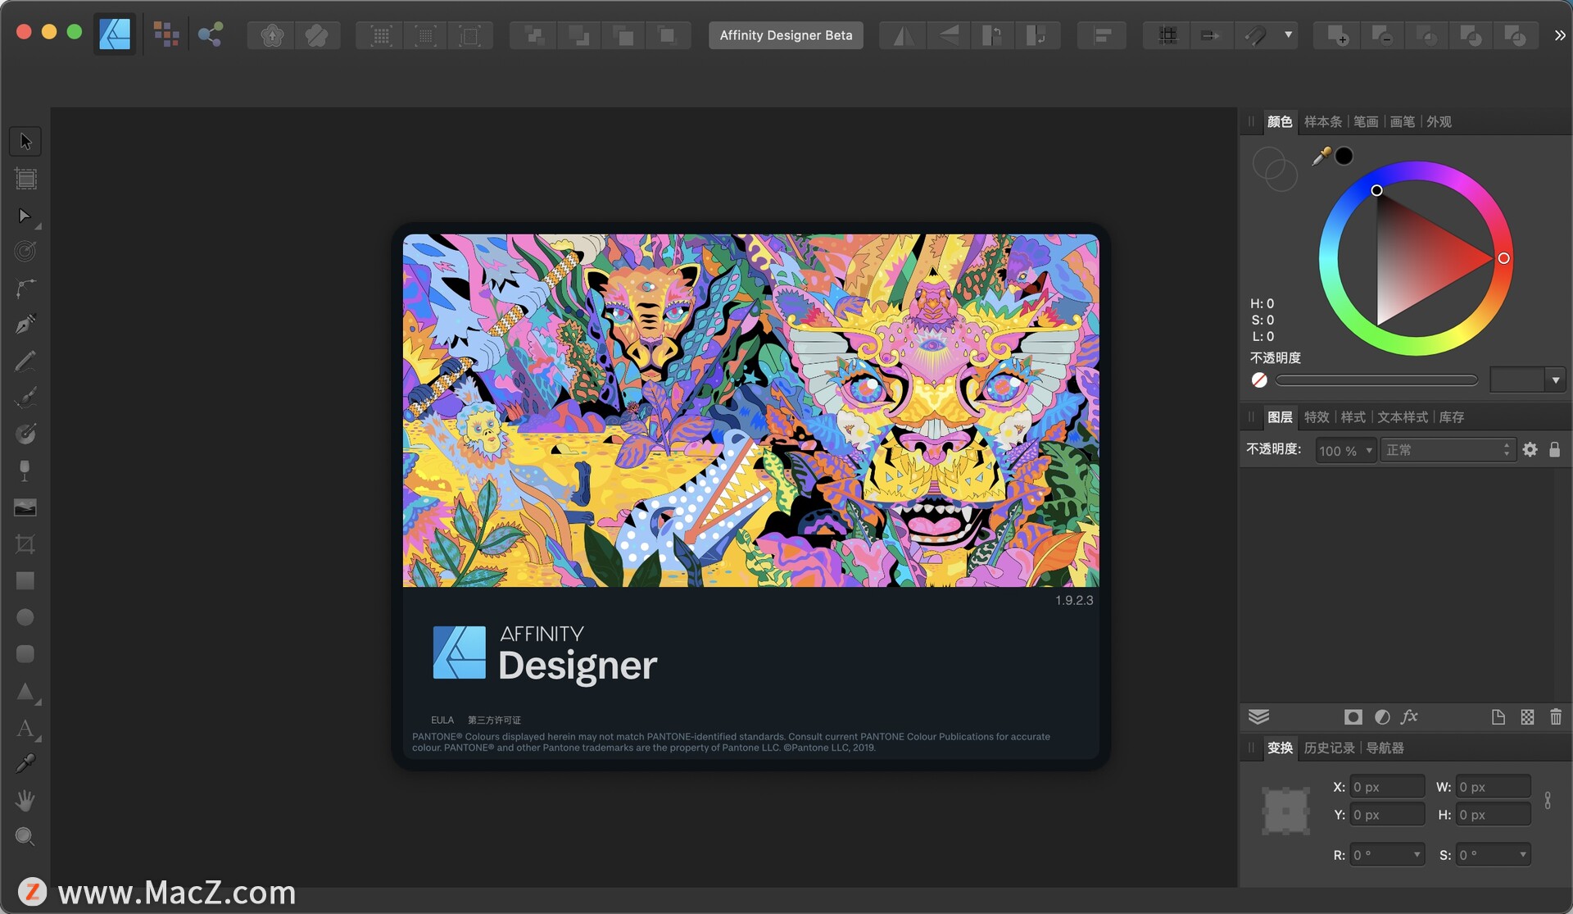Viewport: 1573px width, 914px height.
Task: Click the colour opacity slider track
Action: click(1376, 380)
